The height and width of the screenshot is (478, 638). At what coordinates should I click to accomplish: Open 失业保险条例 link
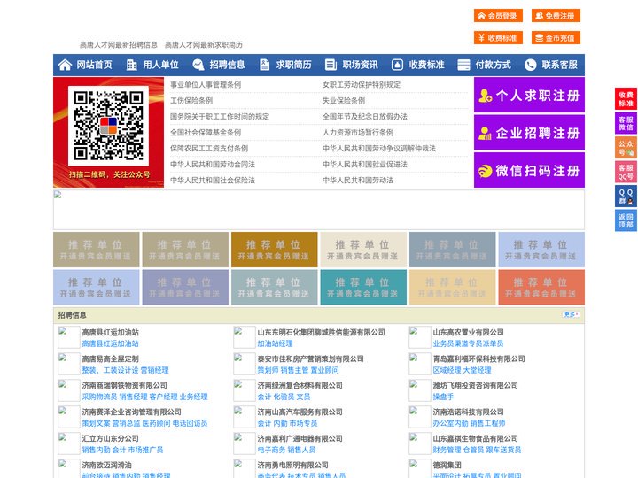coord(344,100)
